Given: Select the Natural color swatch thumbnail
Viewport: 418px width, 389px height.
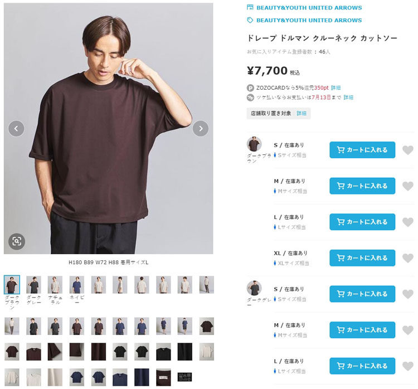Looking at the screenshot, I should tap(55, 284).
